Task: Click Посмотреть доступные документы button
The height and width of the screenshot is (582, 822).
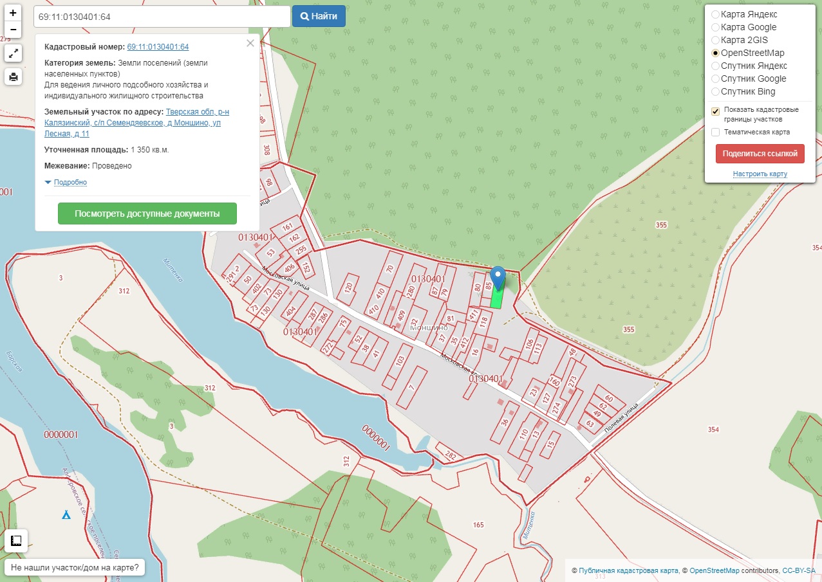Action: pyautogui.click(x=147, y=214)
